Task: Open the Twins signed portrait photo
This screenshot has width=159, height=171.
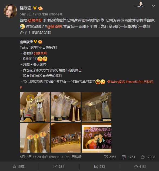Action: [97, 138]
